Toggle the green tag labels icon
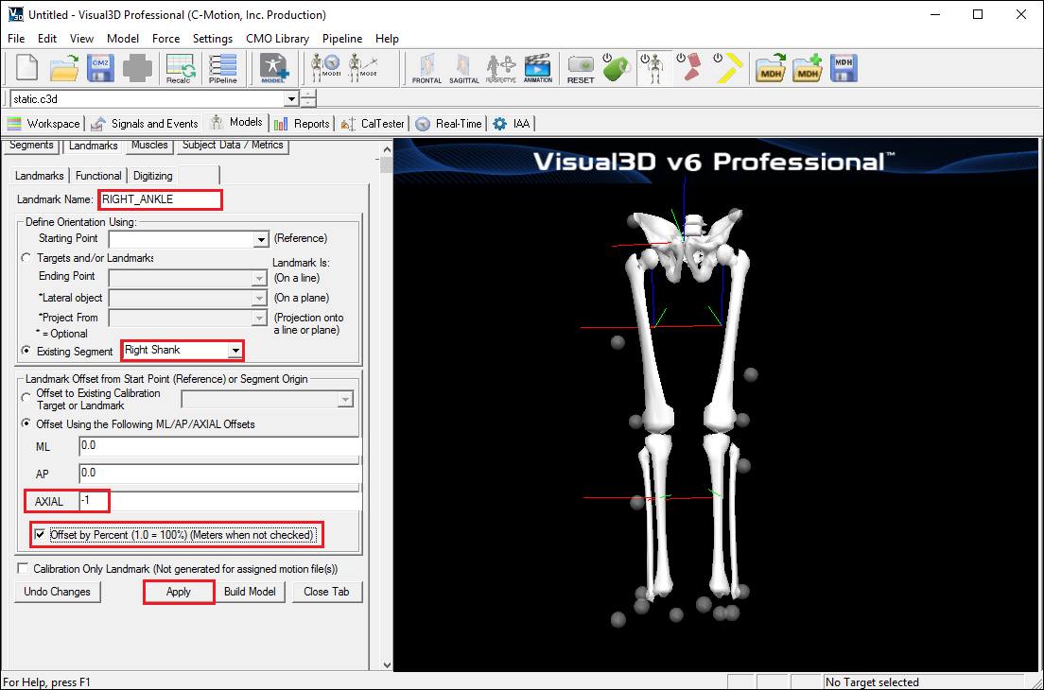 [616, 68]
